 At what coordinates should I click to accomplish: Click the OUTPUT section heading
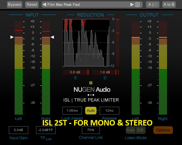click(x=149, y=15)
